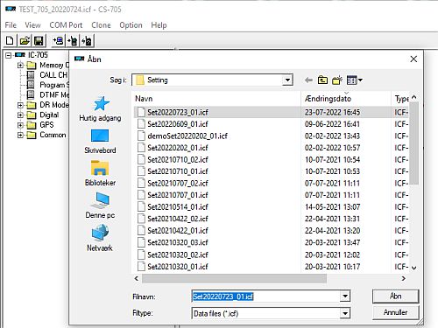438x328 pixels.
Task: Click the file icon of Set20220609_01.icf
Action: [141, 124]
